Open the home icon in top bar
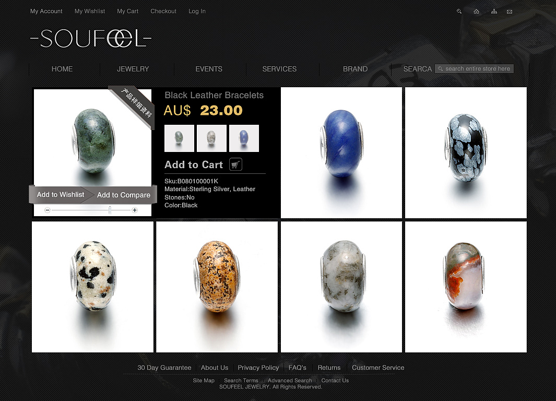The height and width of the screenshot is (401, 556). tap(476, 11)
